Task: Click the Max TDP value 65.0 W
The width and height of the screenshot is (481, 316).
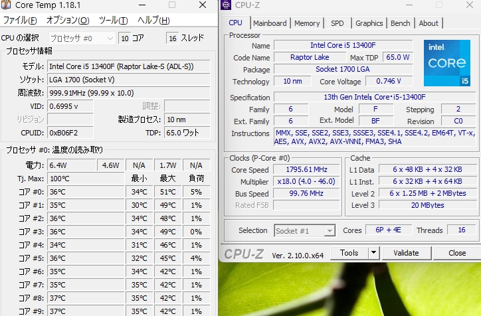Action: tap(397, 57)
